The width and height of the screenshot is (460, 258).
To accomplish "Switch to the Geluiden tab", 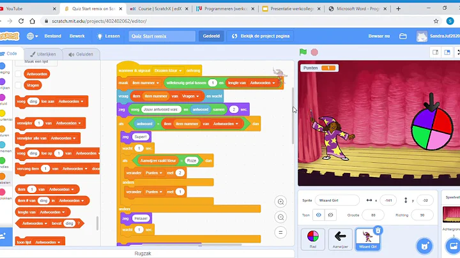I will point(81,54).
